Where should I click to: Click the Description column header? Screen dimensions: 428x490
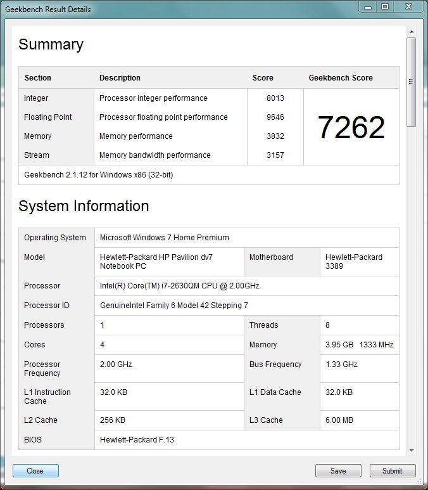[x=120, y=78]
